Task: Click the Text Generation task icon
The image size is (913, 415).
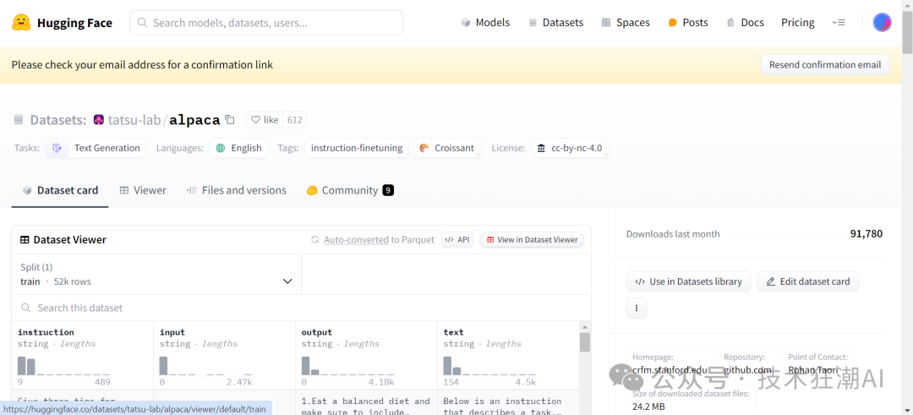Action: point(57,148)
